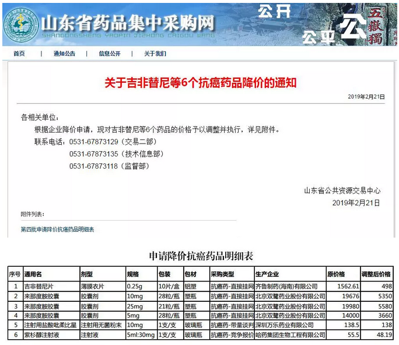Select the 紫杉醇注射液 cell
This screenshot has height=345, width=399.
click(52, 335)
